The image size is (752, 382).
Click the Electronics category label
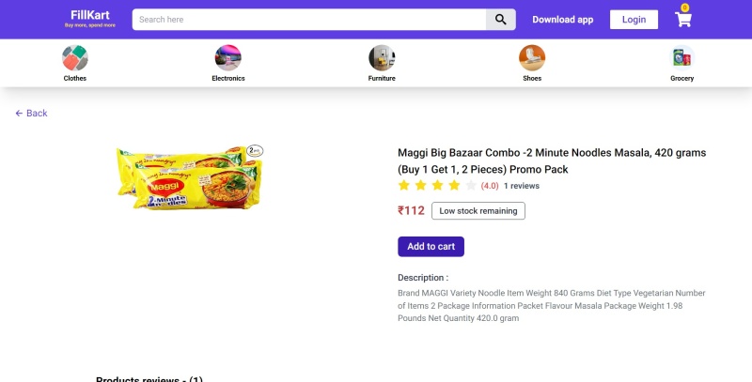(228, 78)
